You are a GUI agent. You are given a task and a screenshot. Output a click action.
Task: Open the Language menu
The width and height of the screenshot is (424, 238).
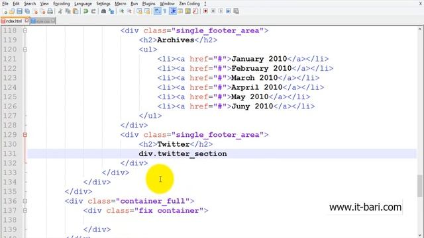[83, 4]
